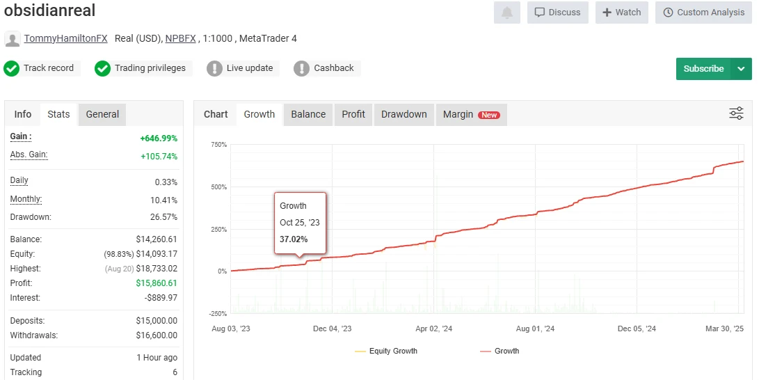759x380 pixels.
Task: Open the Custom Analysis panel
Action: coord(703,13)
